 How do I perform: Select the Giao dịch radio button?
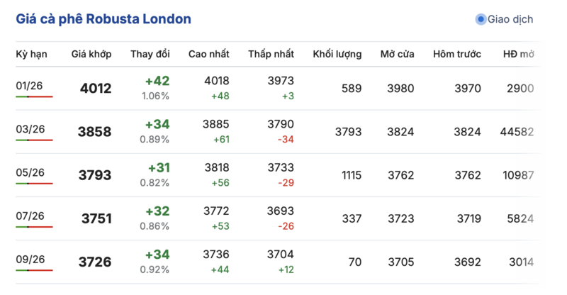[481, 19]
